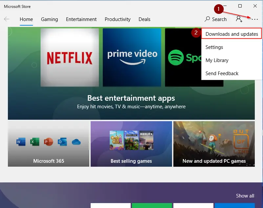263x208 pixels.
Task: Open the Microsoft 365 collection card
Action: coord(49,144)
